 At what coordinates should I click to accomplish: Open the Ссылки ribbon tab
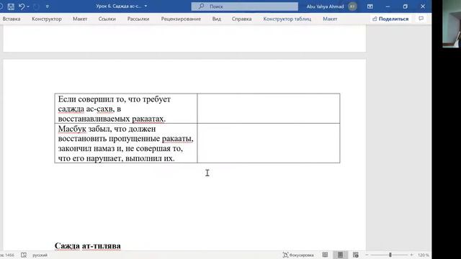pyautogui.click(x=107, y=19)
